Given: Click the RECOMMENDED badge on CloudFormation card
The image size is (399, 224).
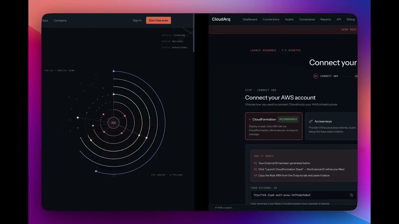Looking at the screenshot, I should 288,119.
